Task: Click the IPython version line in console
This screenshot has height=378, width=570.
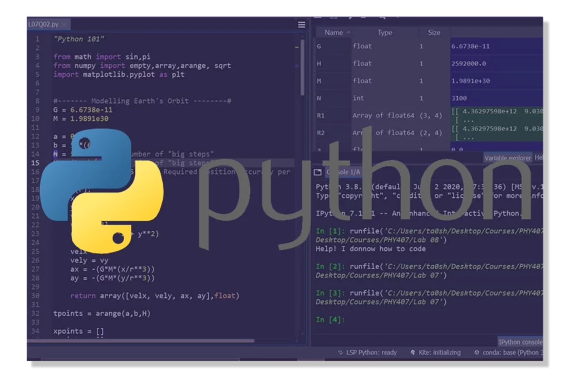Action: pyautogui.click(x=419, y=213)
